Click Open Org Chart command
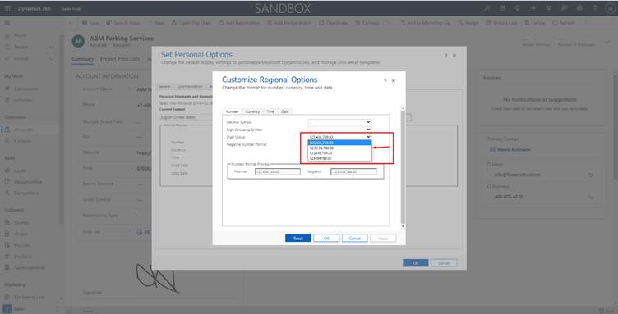Screen dimensions: 618x314 pos(191,23)
